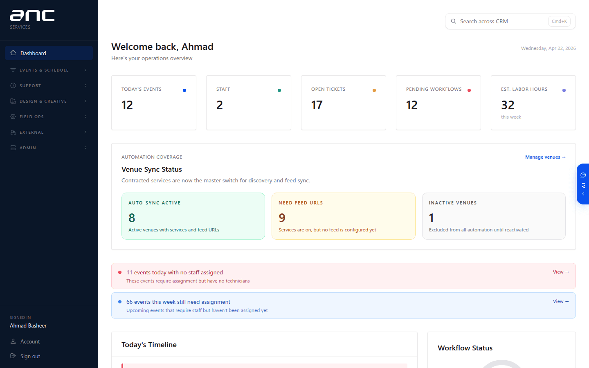Click the Ahmad Basheer user name
Image resolution: width=589 pixels, height=368 pixels.
28,325
